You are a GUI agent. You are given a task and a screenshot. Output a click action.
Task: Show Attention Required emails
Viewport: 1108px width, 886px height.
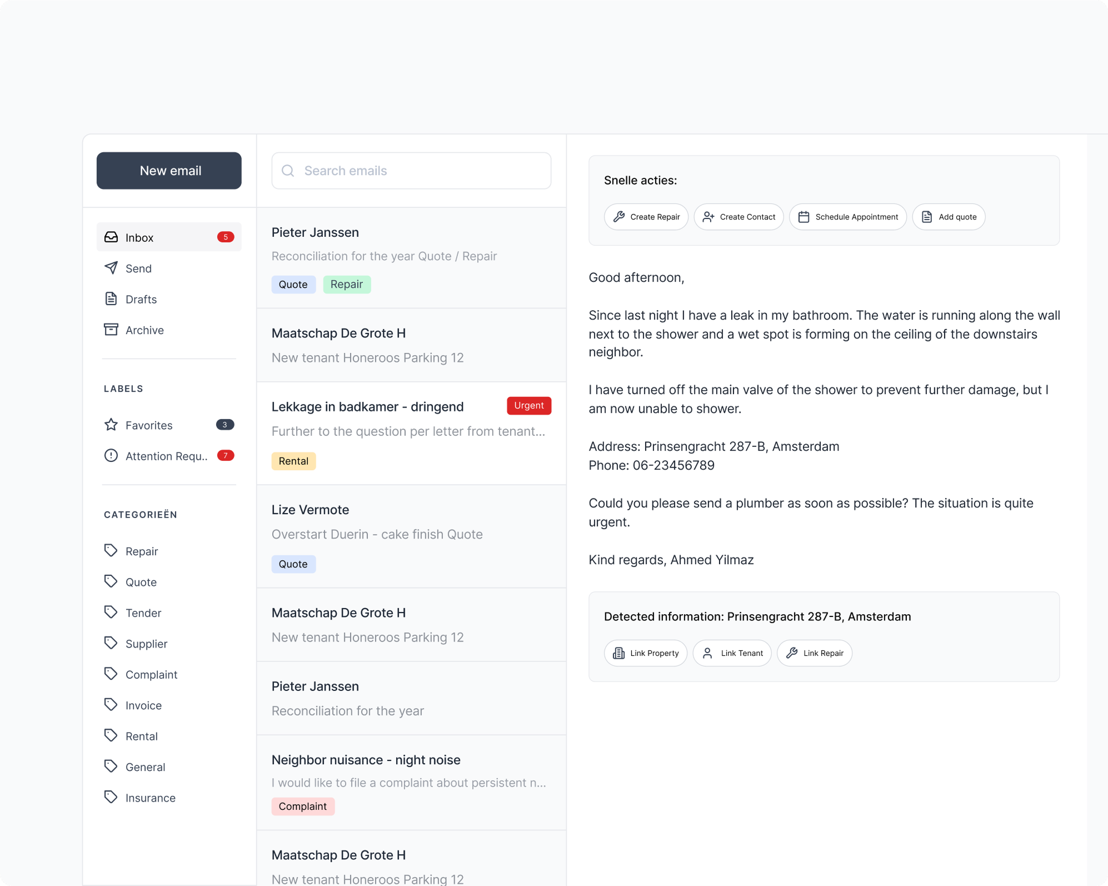tap(169, 456)
